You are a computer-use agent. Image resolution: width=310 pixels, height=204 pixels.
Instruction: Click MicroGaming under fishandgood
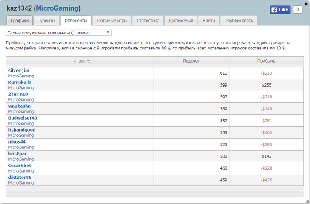point(21,135)
